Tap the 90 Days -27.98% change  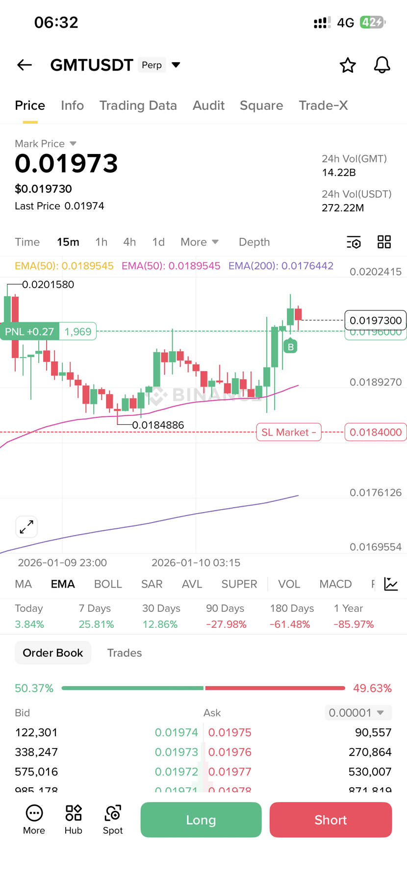(x=226, y=616)
